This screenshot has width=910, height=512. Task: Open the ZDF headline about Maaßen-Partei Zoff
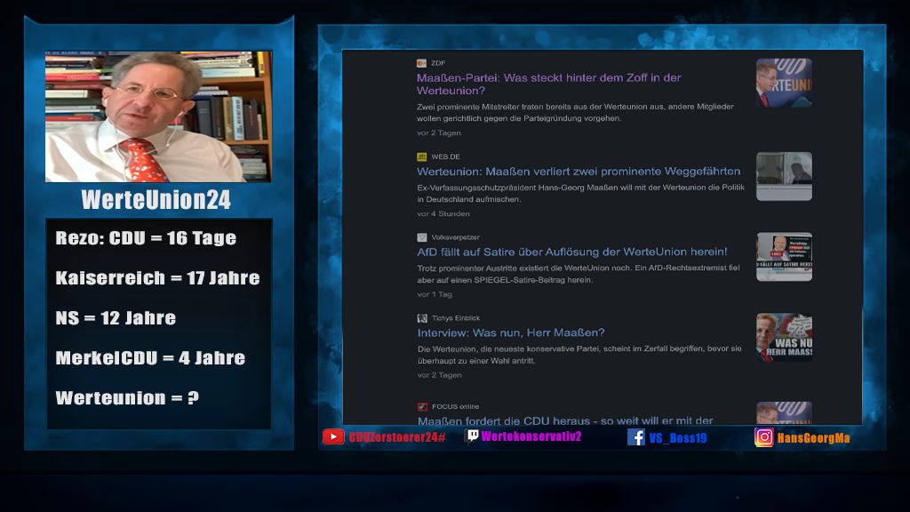[x=548, y=84]
